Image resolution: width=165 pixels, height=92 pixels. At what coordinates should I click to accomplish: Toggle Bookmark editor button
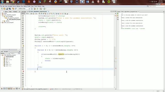click(x=54, y=14)
